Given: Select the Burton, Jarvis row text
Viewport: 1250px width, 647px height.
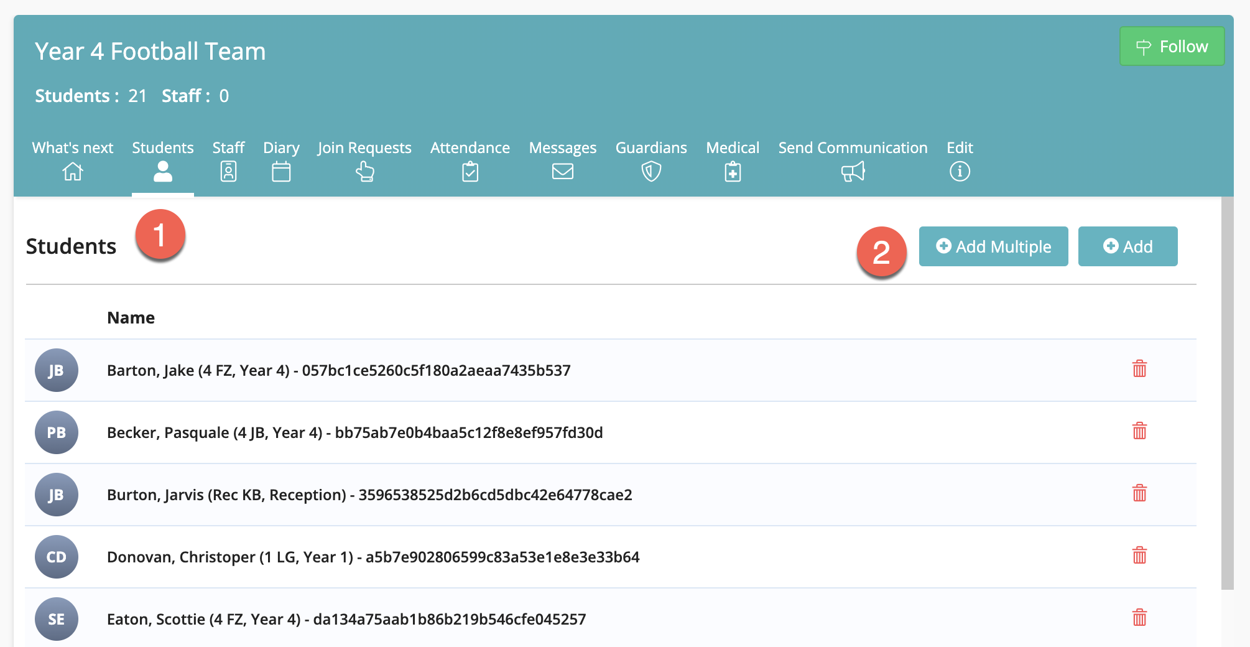Looking at the screenshot, I should tap(369, 495).
